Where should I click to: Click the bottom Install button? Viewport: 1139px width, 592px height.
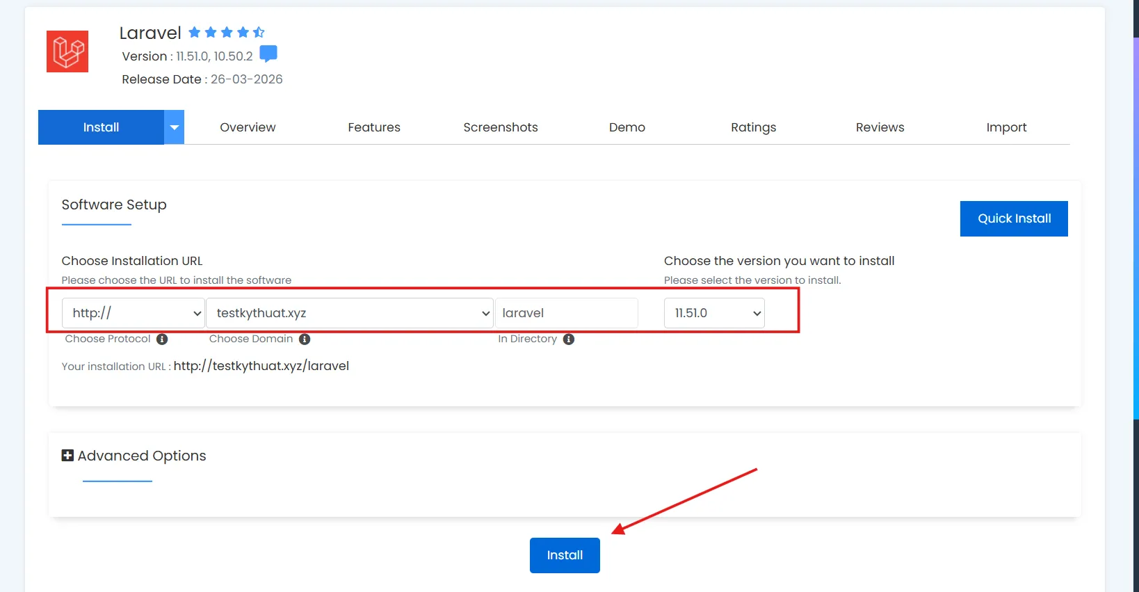pyautogui.click(x=565, y=555)
